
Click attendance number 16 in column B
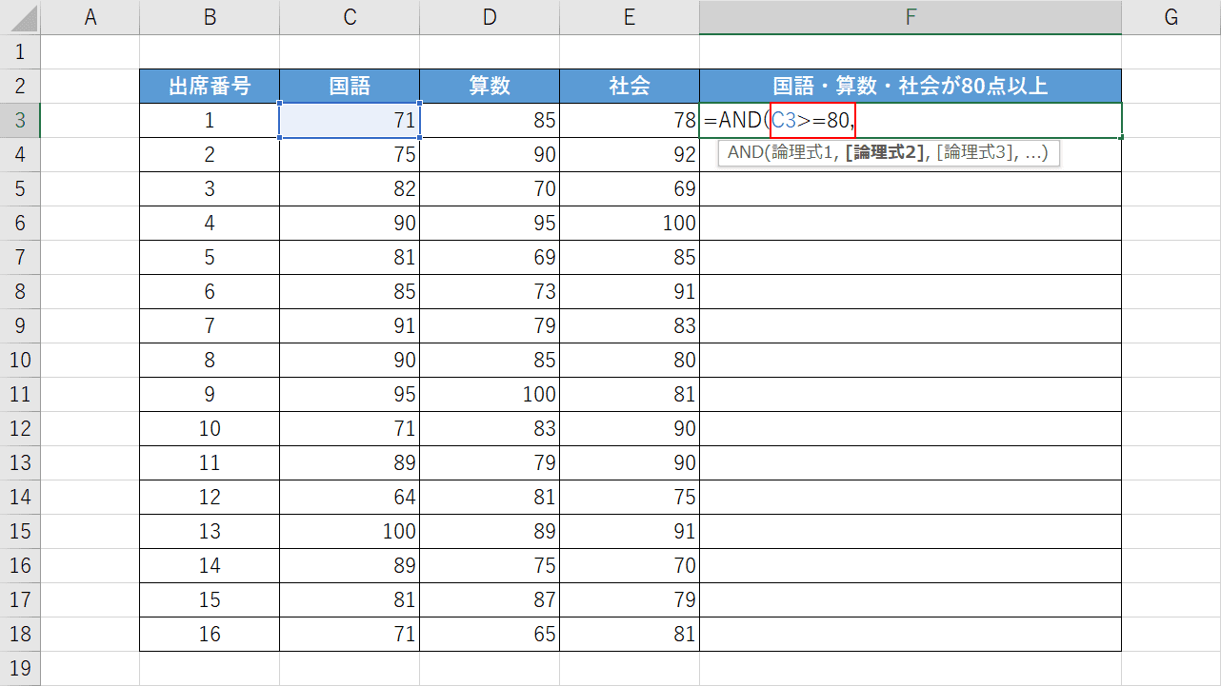tap(210, 634)
